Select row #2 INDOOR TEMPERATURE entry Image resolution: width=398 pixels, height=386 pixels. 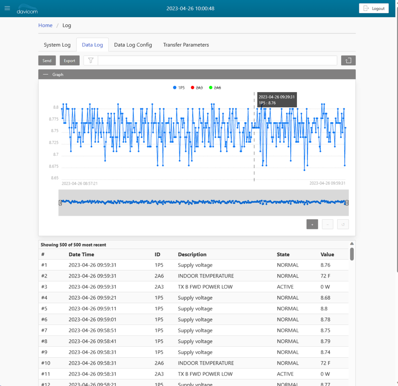click(194, 276)
